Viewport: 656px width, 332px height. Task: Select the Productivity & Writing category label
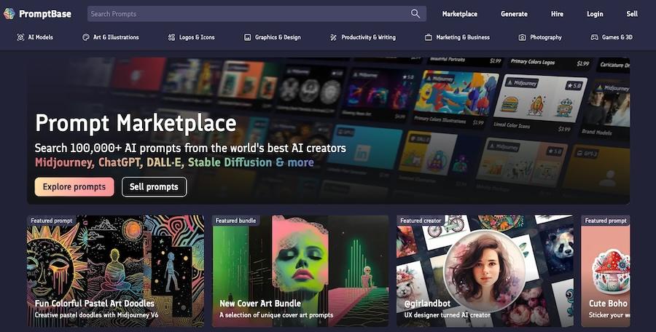(368, 37)
